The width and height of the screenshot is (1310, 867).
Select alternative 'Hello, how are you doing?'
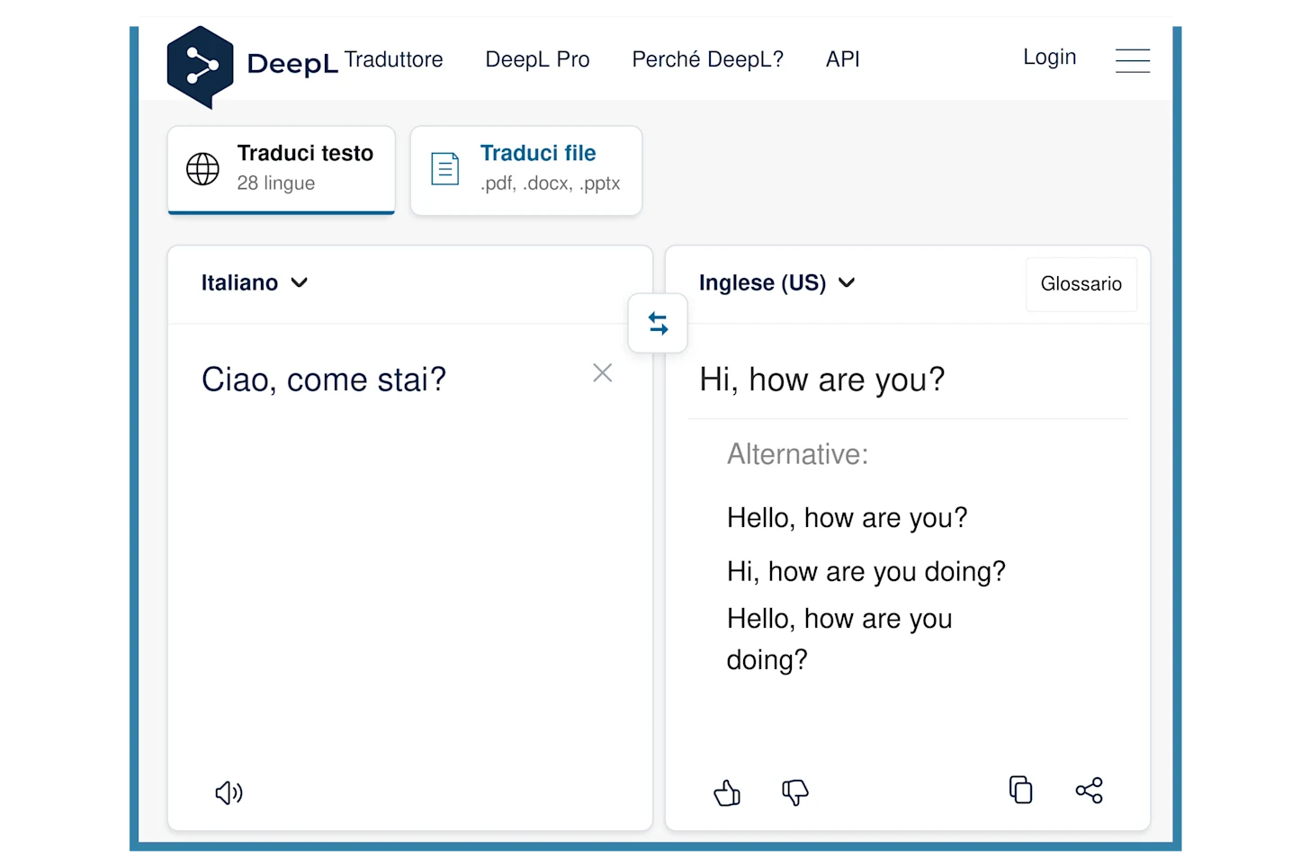[839, 639]
